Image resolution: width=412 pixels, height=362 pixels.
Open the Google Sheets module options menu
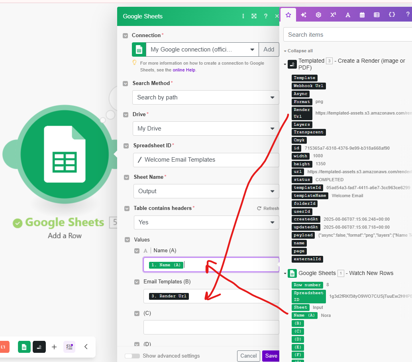pyautogui.click(x=243, y=16)
